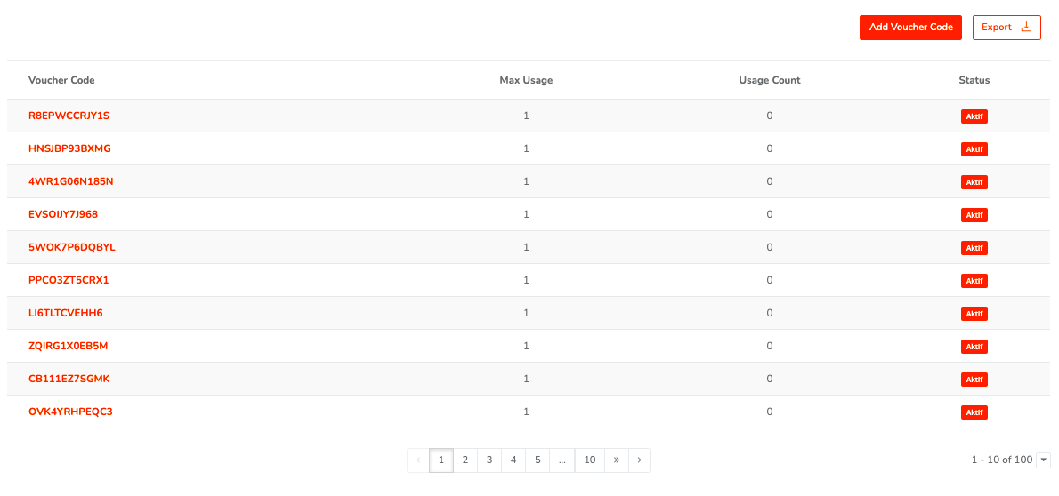Click the ellipsis pagination button
The height and width of the screenshot is (496, 1059).
[x=562, y=460]
